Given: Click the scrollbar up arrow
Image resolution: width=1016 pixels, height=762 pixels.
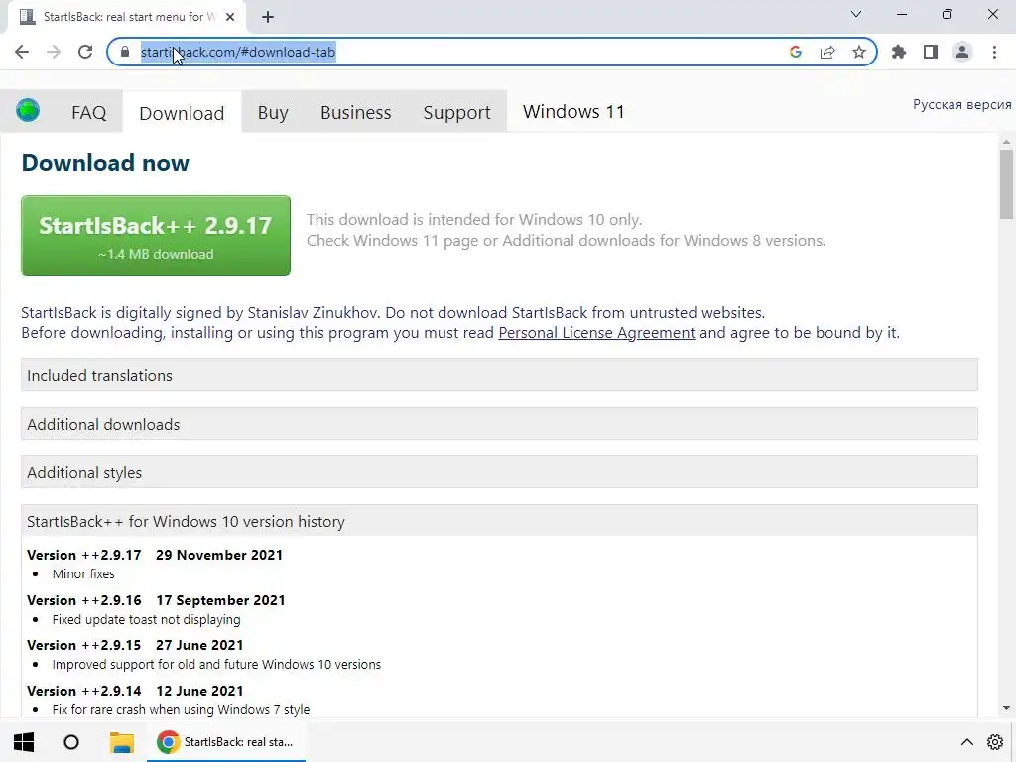Looking at the screenshot, I should (1006, 142).
